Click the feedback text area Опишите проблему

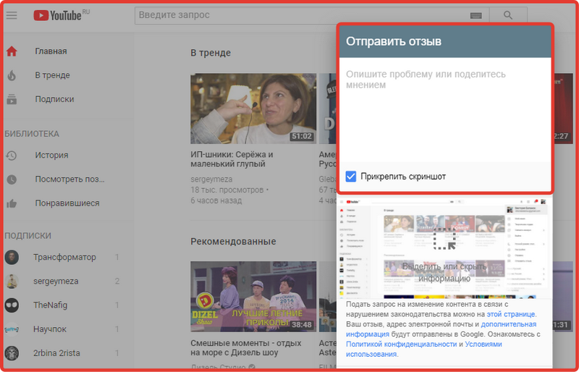pos(445,110)
